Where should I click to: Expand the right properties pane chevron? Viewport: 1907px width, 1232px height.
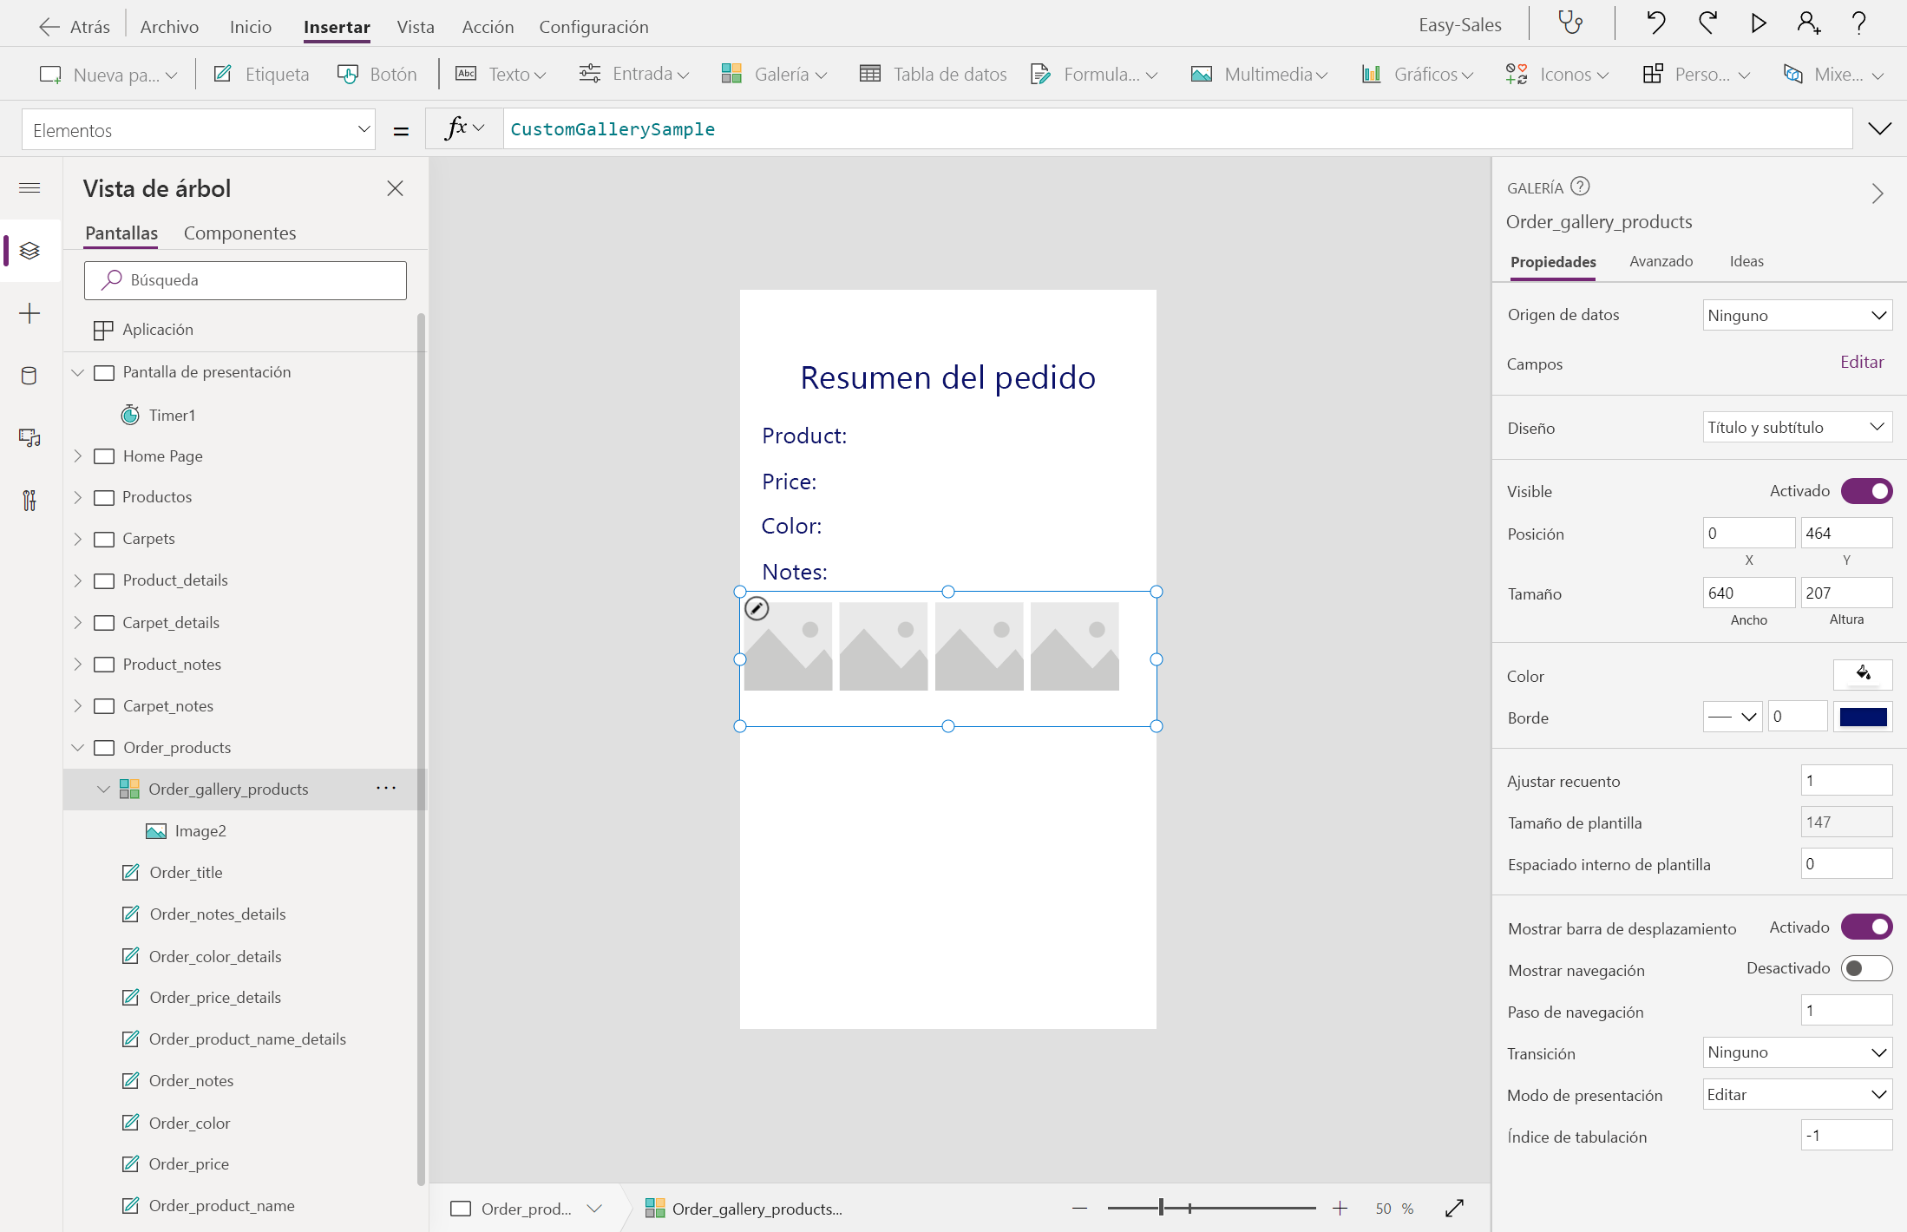(x=1878, y=193)
